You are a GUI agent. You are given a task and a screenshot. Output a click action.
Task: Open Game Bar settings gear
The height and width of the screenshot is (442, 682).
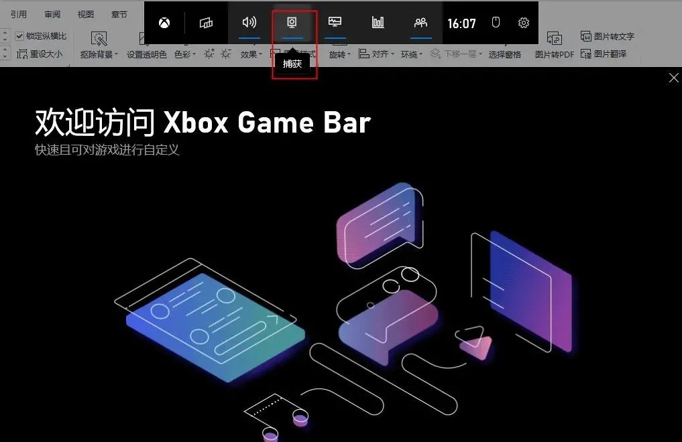[524, 23]
